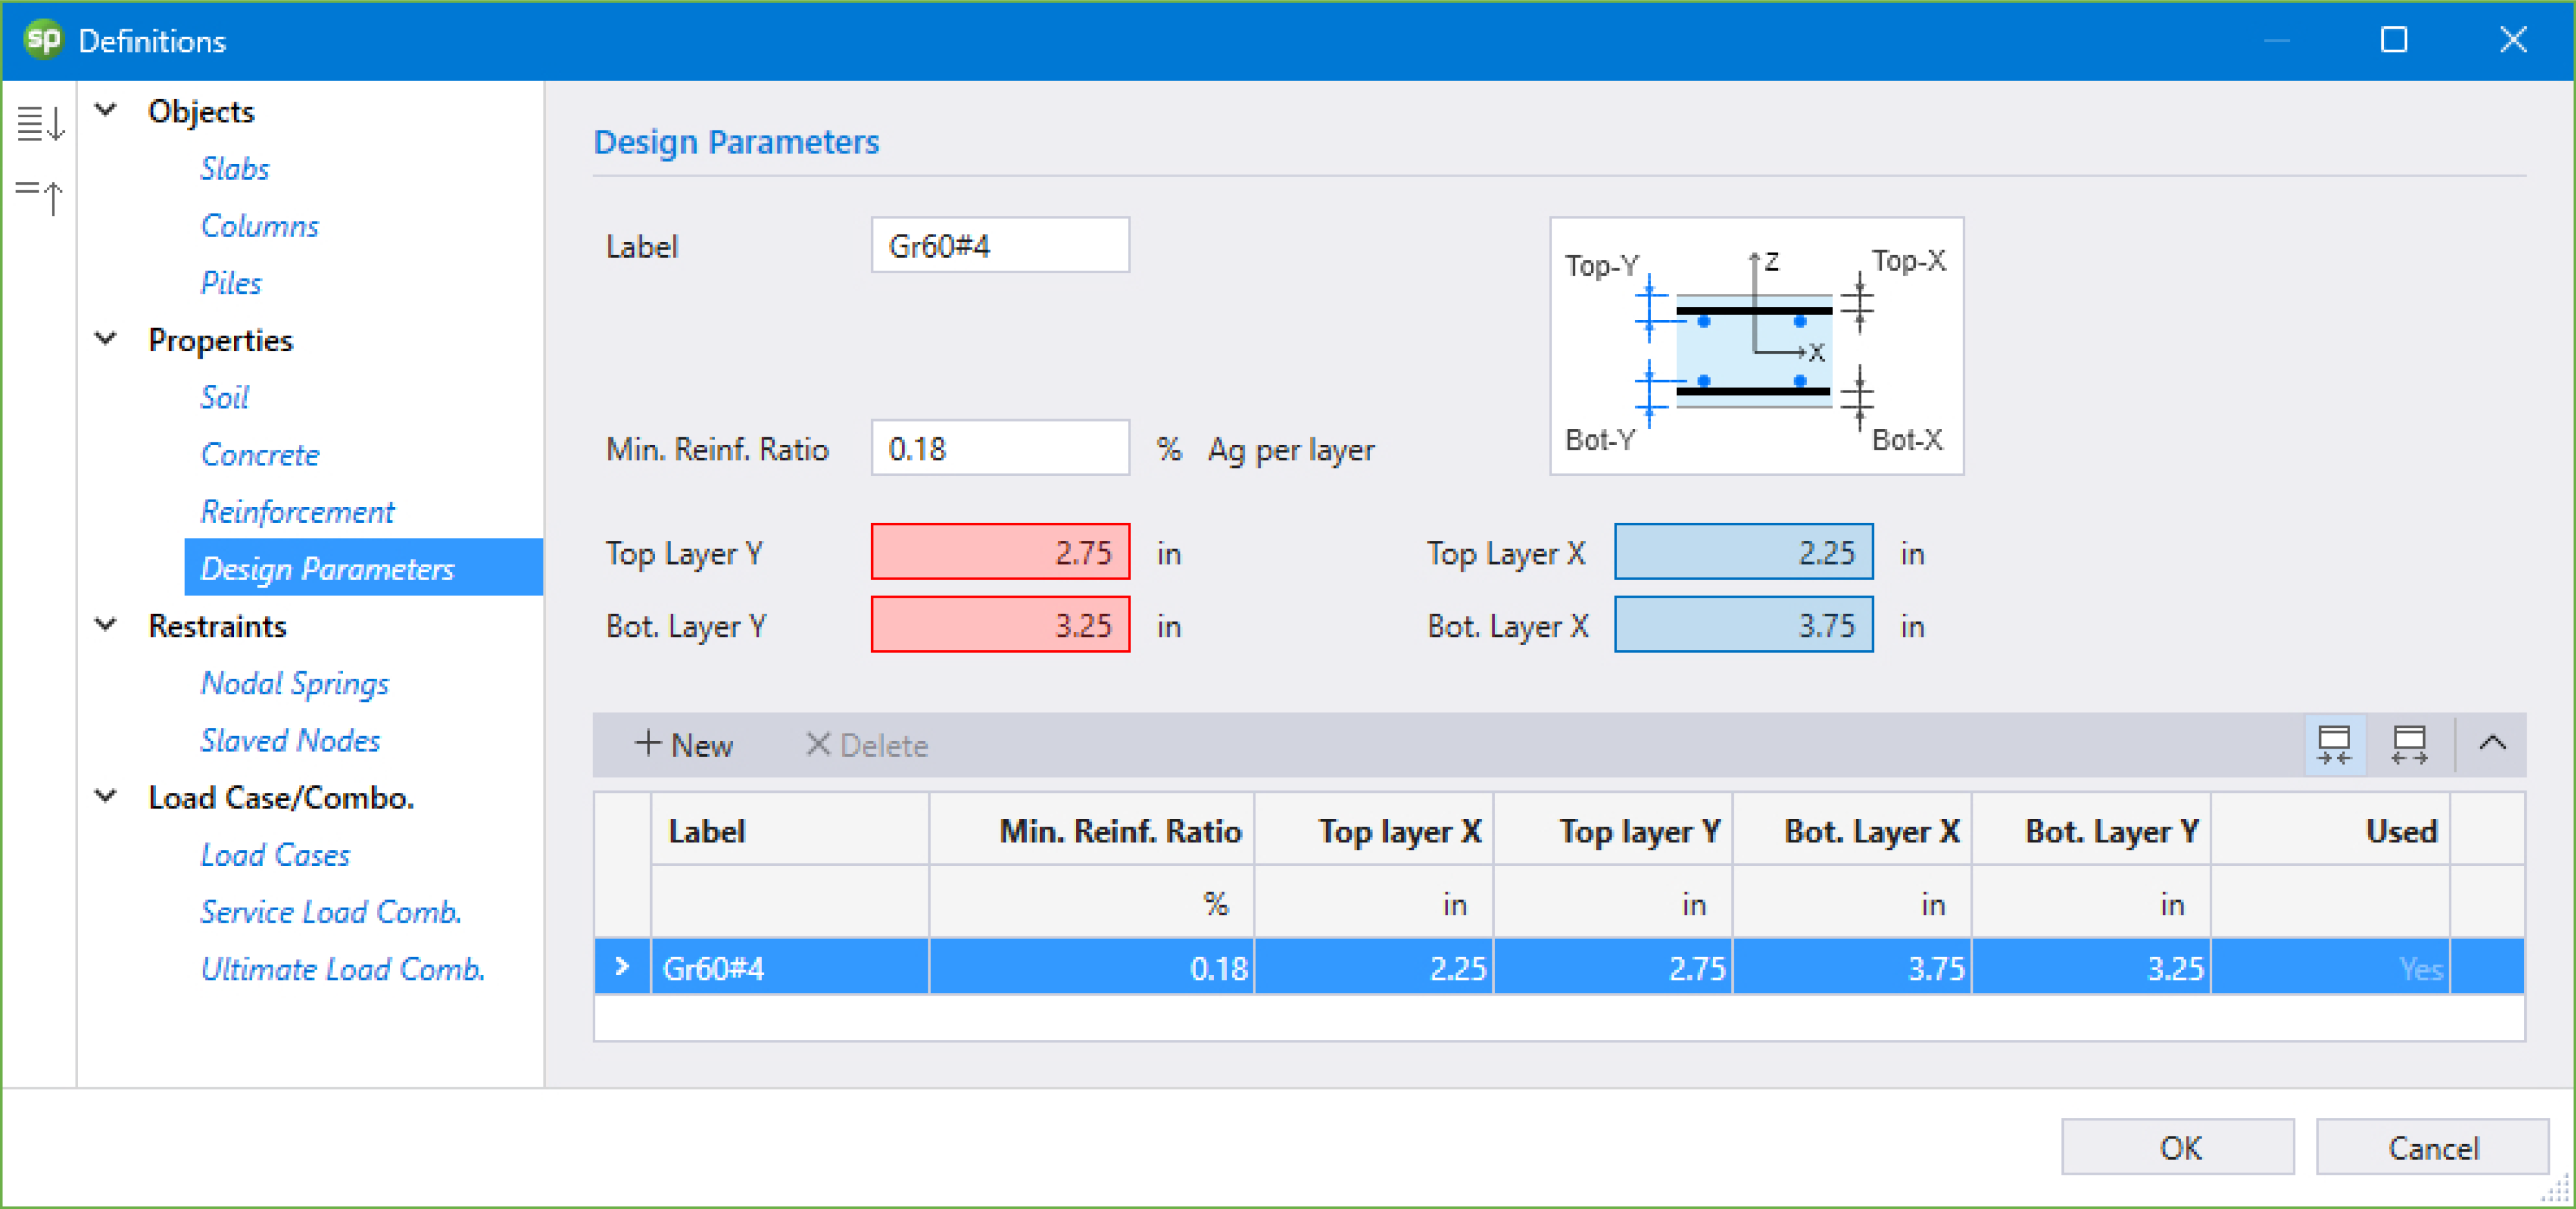Click New to add design parameters
The width and height of the screenshot is (2576, 1209).
tap(684, 745)
